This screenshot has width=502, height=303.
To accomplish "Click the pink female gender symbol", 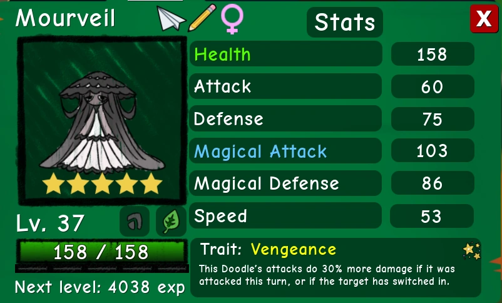I will (x=232, y=19).
